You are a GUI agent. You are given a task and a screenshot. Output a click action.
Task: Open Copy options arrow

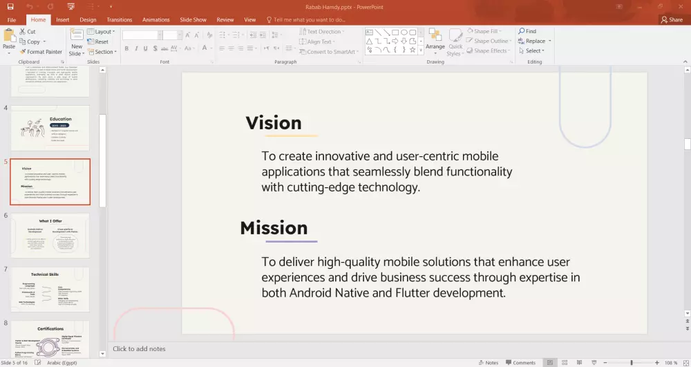tap(44, 41)
